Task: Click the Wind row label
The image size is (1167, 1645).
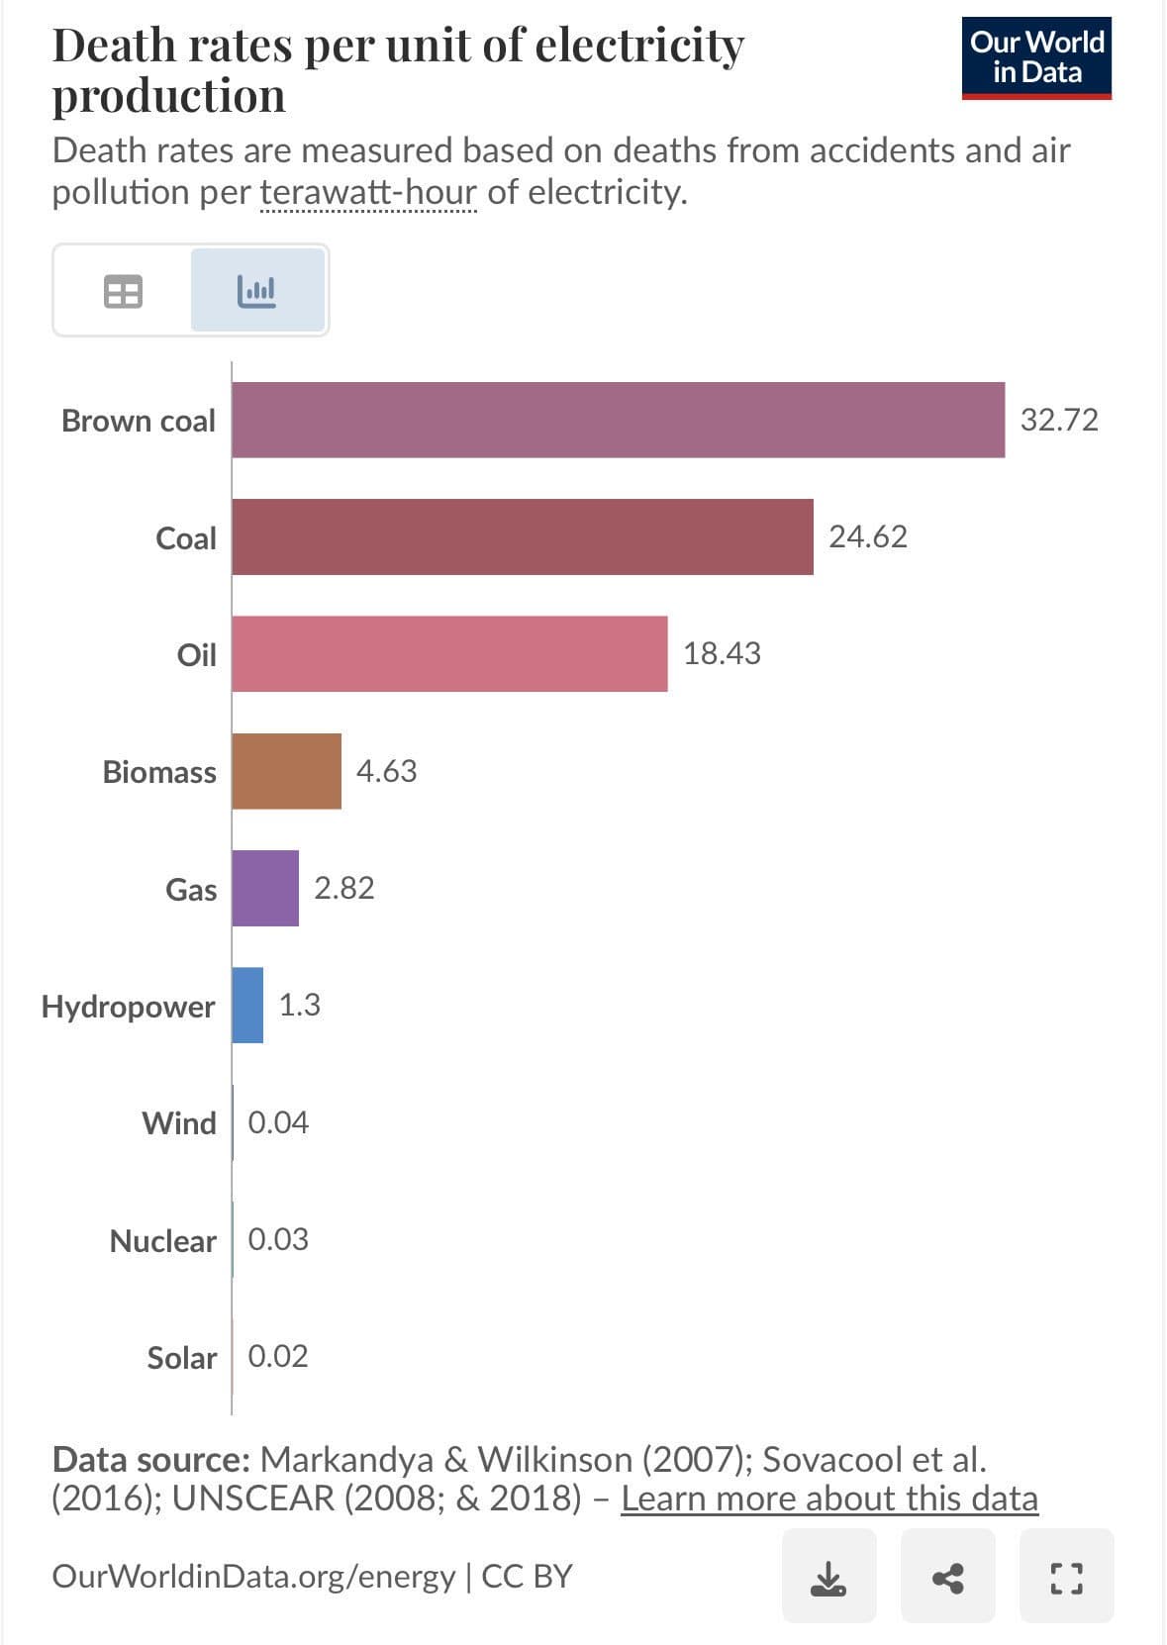Action: pos(178,1123)
